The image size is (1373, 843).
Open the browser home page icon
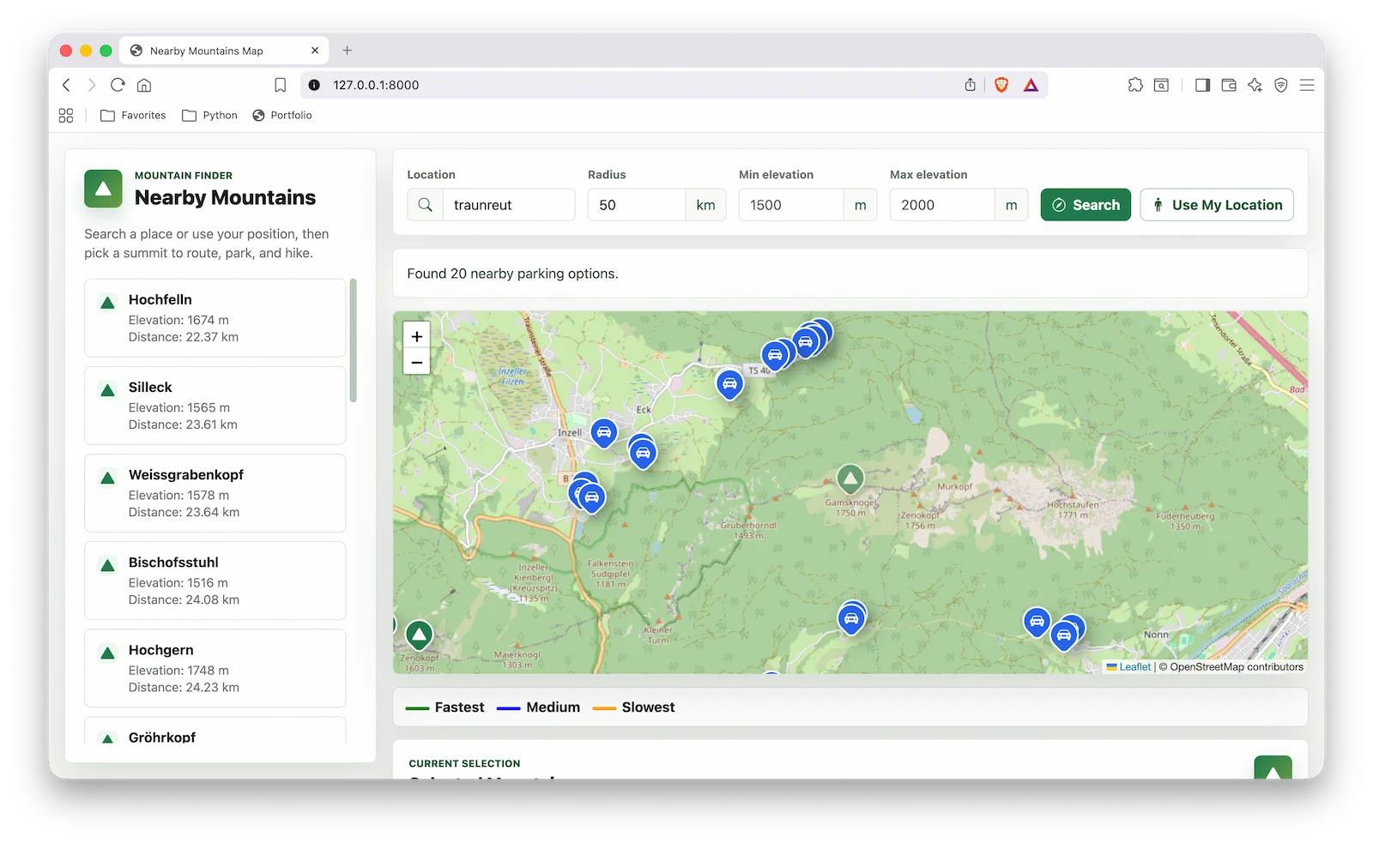pyautogui.click(x=144, y=85)
